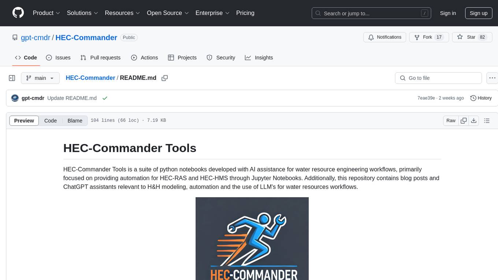
Task: Open the more file actions ellipsis menu
Action: pos(492,78)
